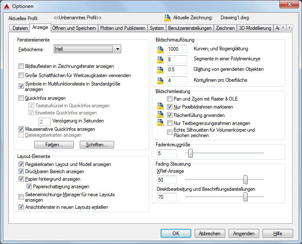Open the 3D-Modellierung tab
The image size is (302, 244).
tap(255, 28)
